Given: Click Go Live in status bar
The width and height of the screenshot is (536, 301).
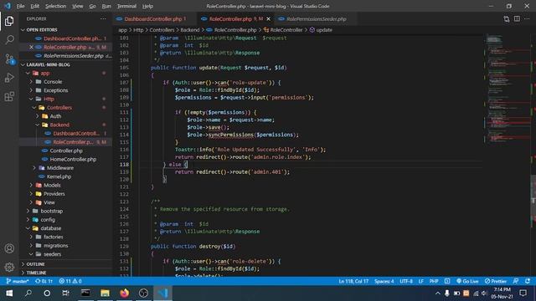Looking at the screenshot, I should pos(467,281).
